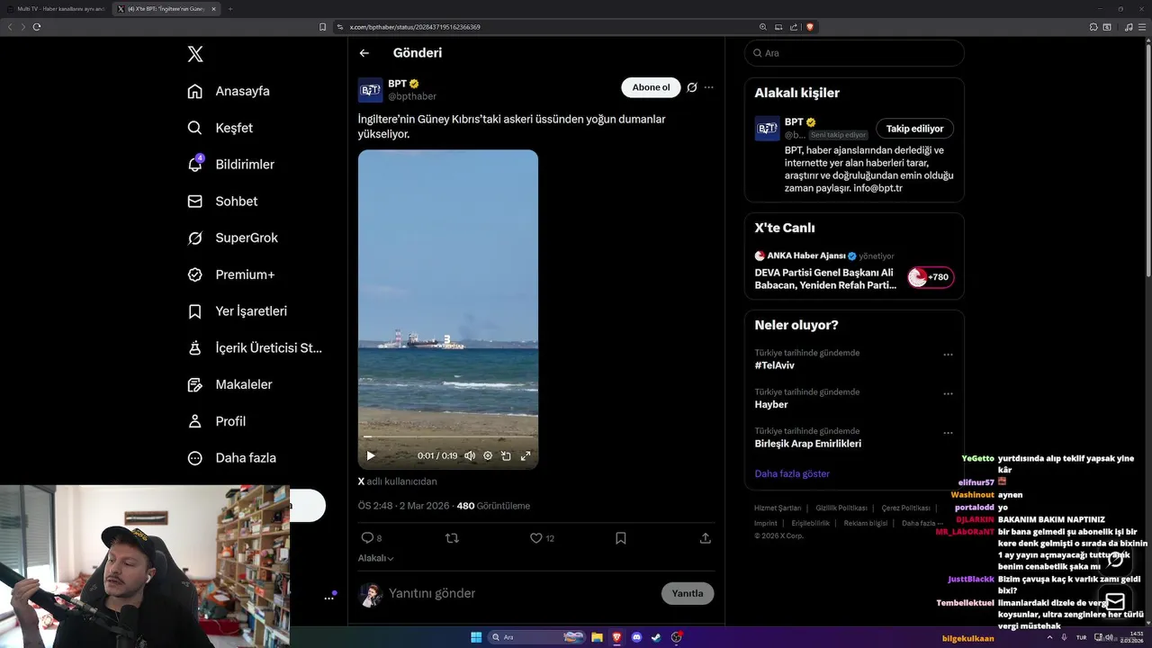Click the back arrow next to Gönderi
This screenshot has width=1152, height=648.
coord(364,53)
